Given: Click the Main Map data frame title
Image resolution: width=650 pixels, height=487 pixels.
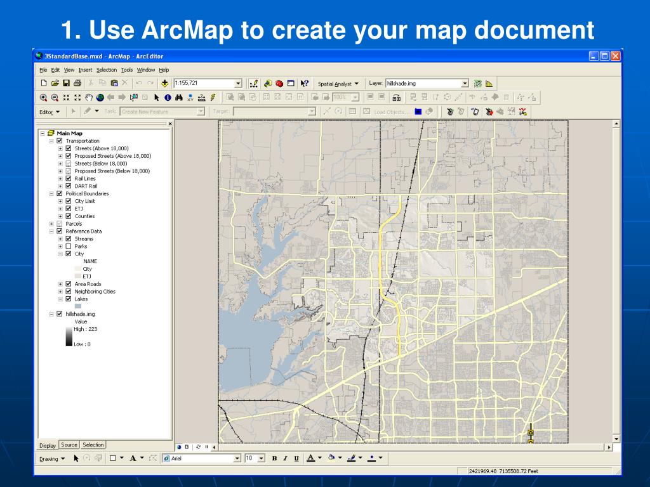Looking at the screenshot, I should pos(69,133).
